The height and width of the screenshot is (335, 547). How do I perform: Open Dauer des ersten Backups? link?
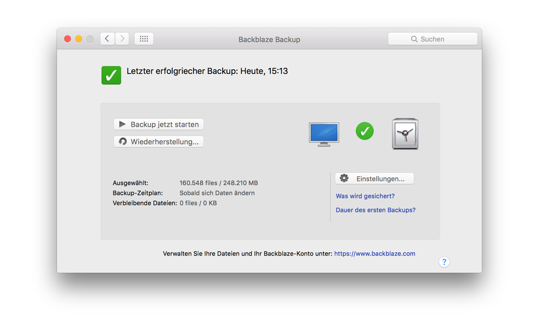coord(375,210)
